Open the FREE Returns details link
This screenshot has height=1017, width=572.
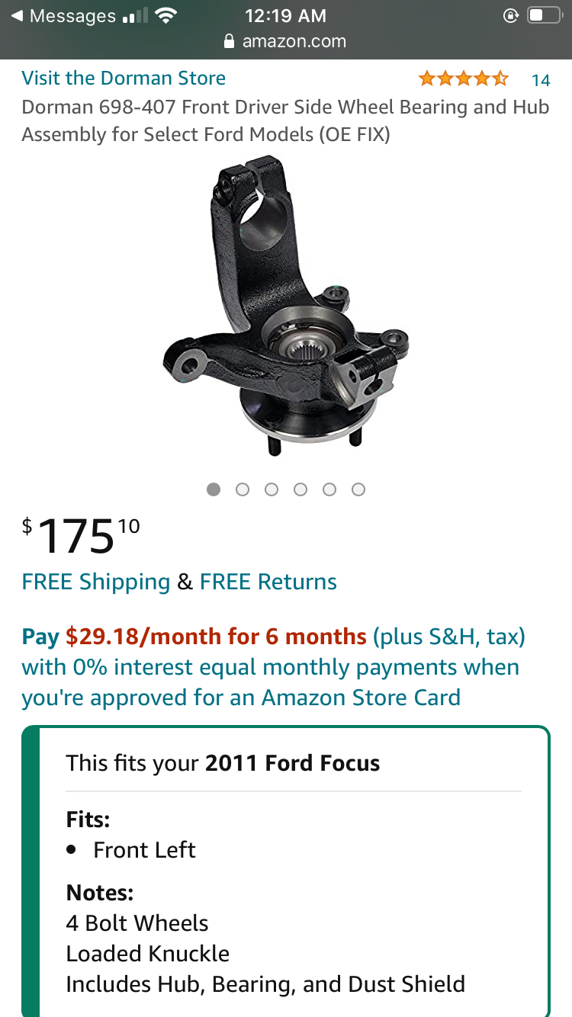[x=268, y=582]
